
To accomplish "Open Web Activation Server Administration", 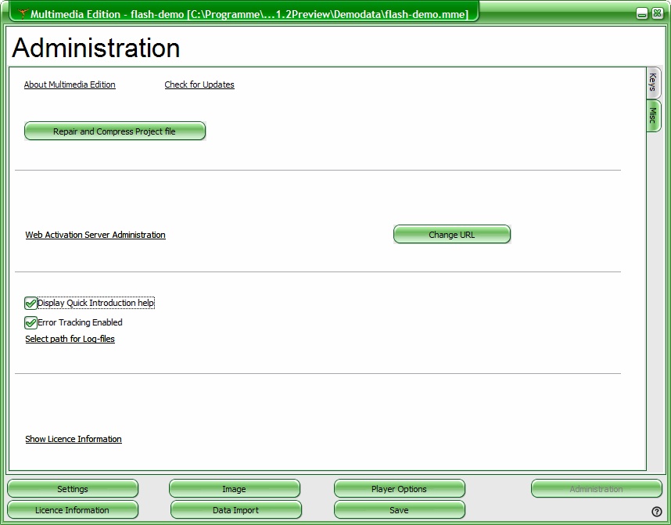I will [x=95, y=235].
